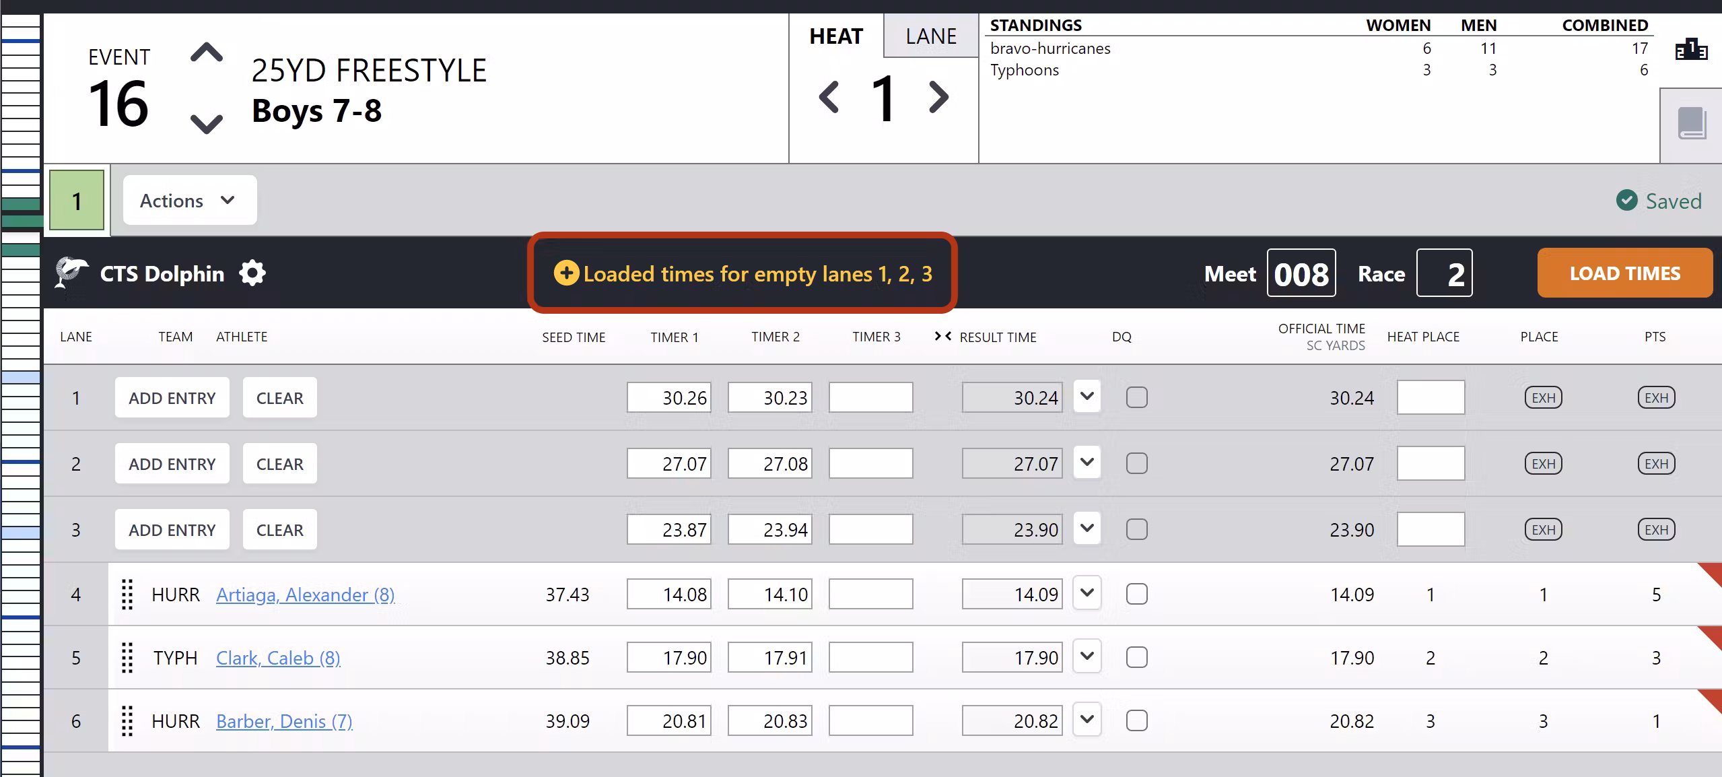Open athlete Clark, Caleb link

point(278,658)
